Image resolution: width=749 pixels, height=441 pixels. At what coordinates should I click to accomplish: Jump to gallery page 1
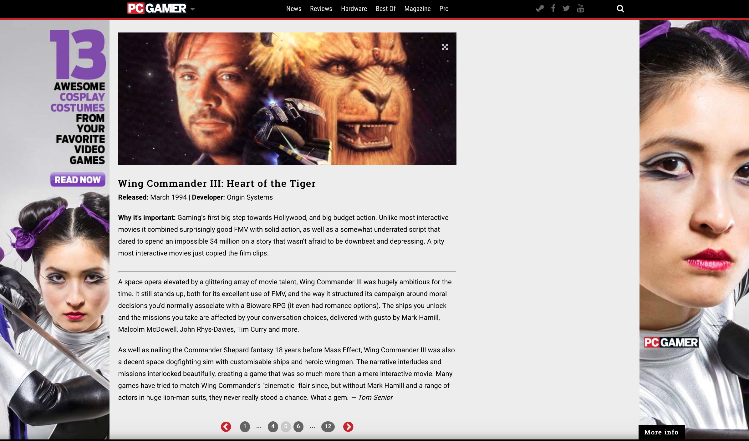click(x=245, y=427)
